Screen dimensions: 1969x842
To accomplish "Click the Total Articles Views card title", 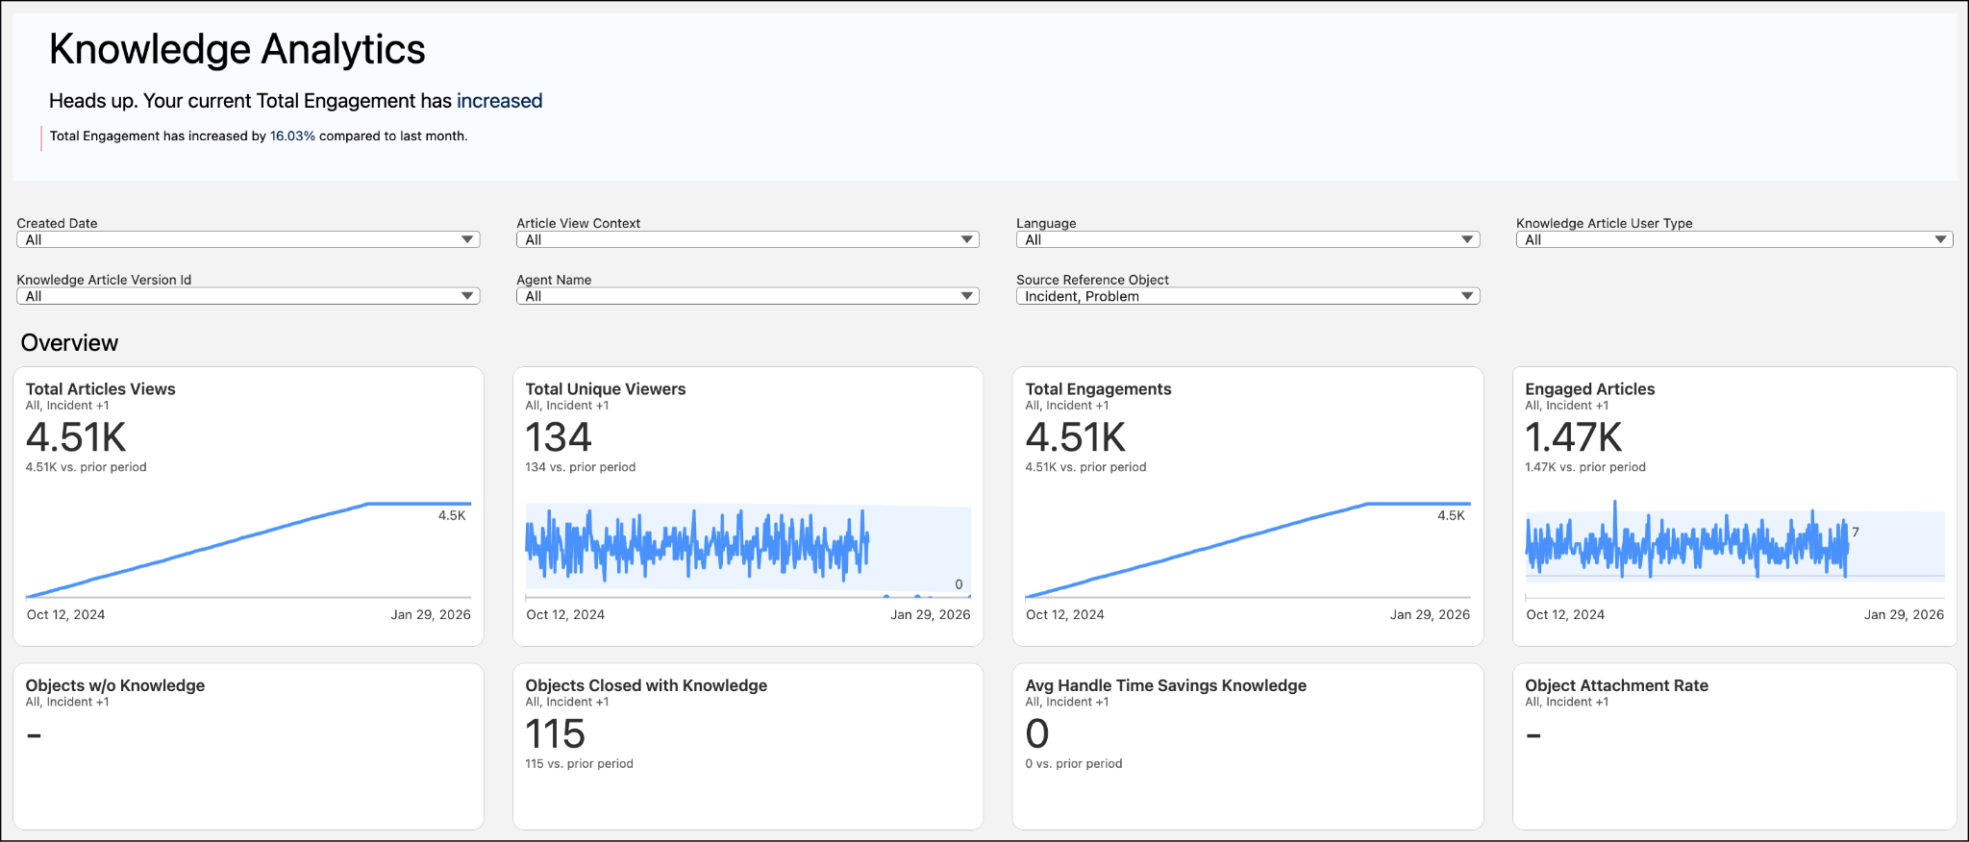I will [x=100, y=388].
